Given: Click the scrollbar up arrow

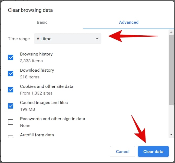Looking at the screenshot, I should pyautogui.click(x=171, y=32).
